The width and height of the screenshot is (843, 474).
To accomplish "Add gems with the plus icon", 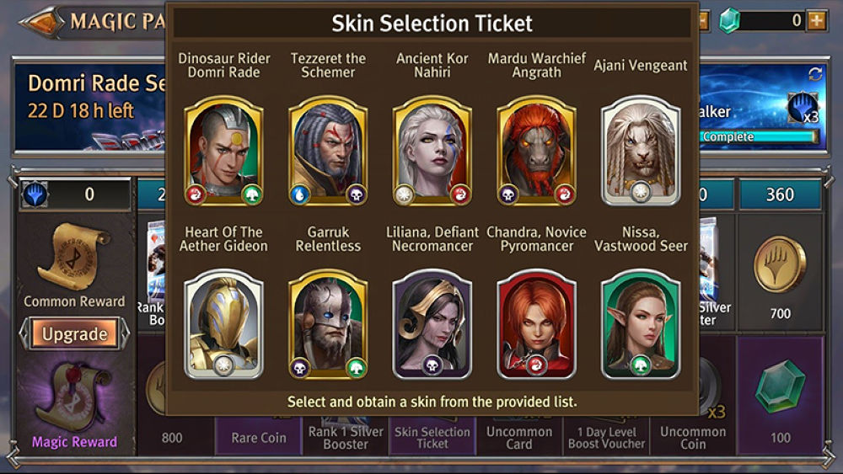I will click(x=817, y=21).
